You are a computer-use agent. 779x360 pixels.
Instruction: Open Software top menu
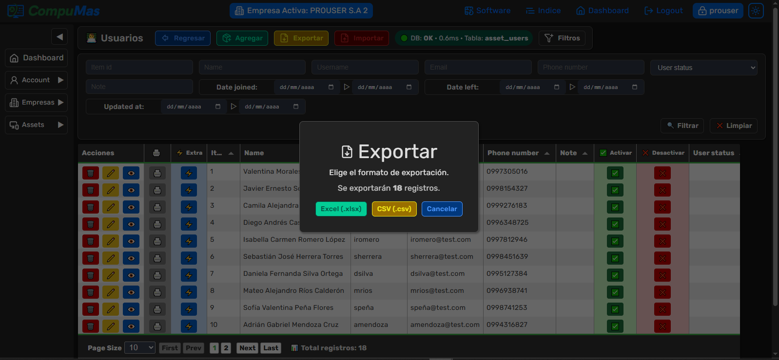[x=487, y=11]
